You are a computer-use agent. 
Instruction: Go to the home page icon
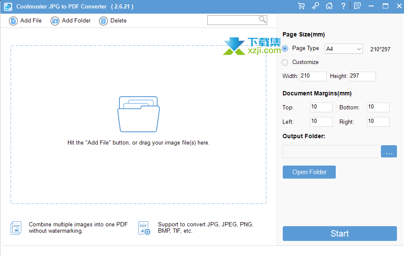329,6
